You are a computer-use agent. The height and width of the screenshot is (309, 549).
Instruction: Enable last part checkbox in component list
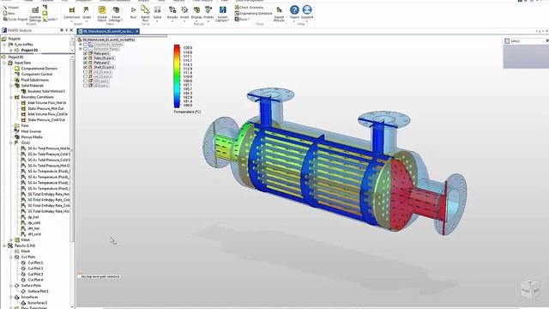click(x=86, y=86)
